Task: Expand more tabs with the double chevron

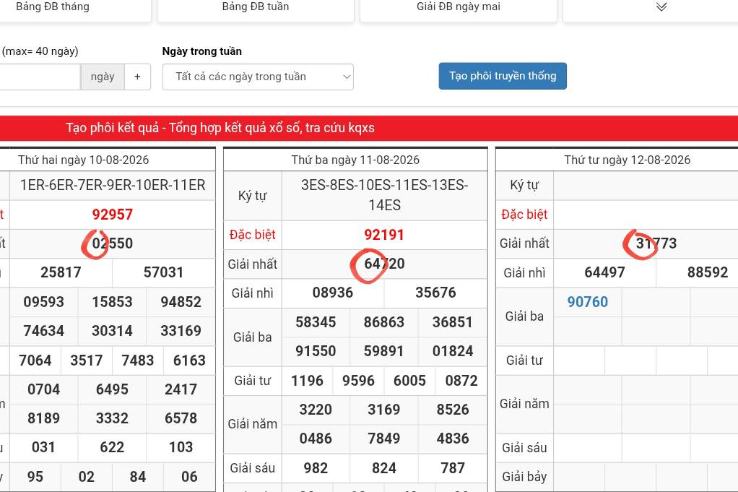Action: (661, 7)
